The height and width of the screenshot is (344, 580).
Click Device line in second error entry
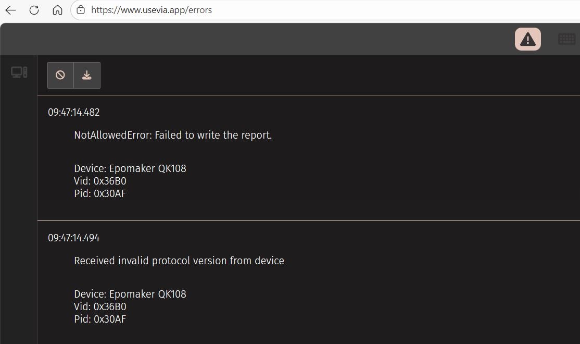(x=130, y=294)
